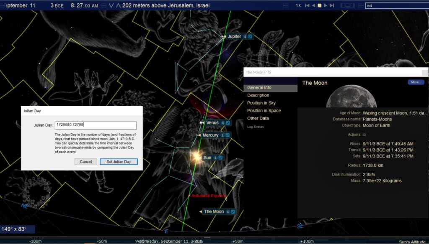Open info icon next to Venus label
This screenshot has width=429, height=244.
[222, 123]
